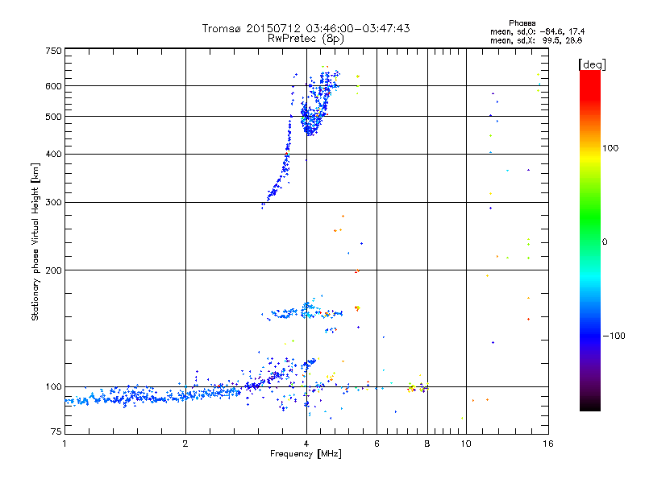Click x-axis tick label '16'
The height and width of the screenshot is (483, 645).
tap(548, 444)
